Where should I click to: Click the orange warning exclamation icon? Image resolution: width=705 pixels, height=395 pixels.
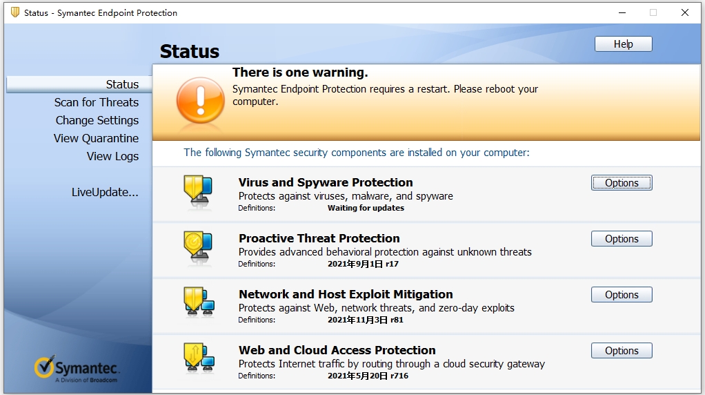tap(200, 100)
